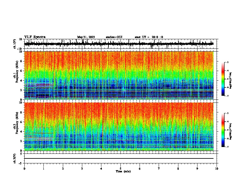Click the ch.1(V) waveform axis label

coord(14,44)
